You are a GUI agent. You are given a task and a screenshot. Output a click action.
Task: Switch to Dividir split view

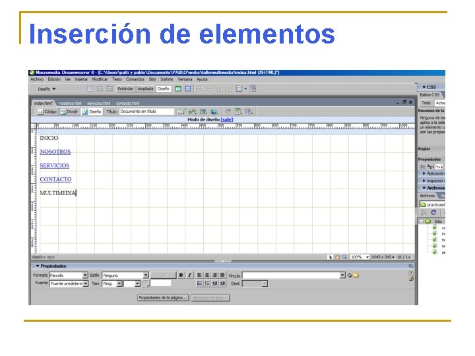pos(69,111)
